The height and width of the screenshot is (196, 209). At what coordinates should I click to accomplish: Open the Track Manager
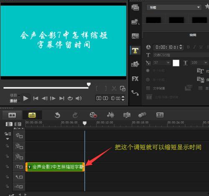pos(18,124)
